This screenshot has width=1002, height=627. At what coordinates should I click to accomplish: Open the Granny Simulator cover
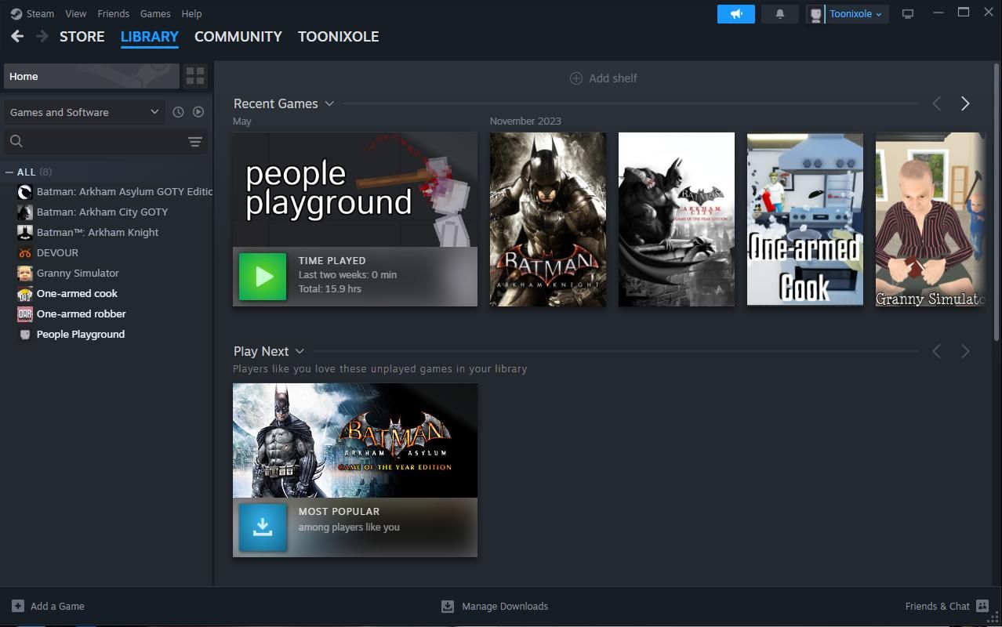(931, 219)
